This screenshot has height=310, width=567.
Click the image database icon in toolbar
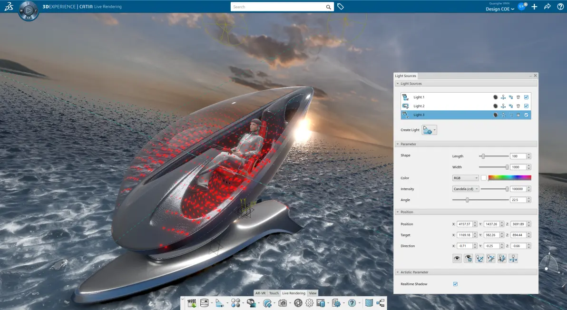[321, 303]
